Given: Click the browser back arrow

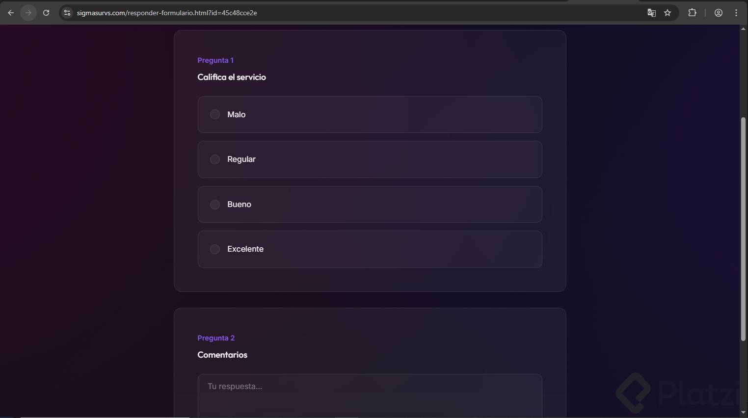Looking at the screenshot, I should 11,13.
